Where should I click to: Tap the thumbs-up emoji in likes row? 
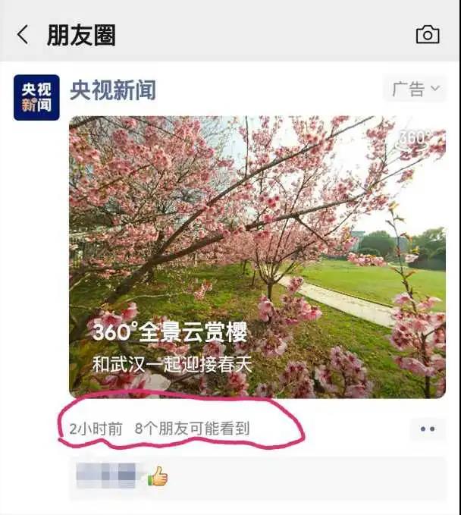tap(158, 476)
